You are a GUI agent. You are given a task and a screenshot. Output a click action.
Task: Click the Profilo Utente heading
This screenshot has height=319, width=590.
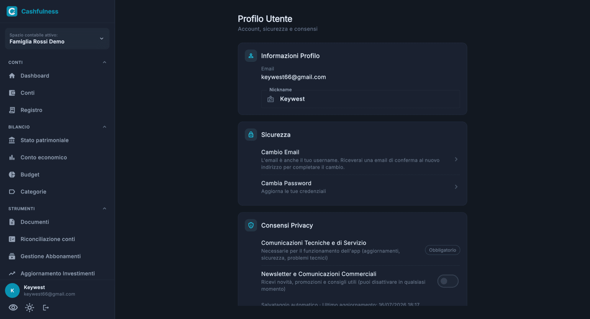point(265,19)
